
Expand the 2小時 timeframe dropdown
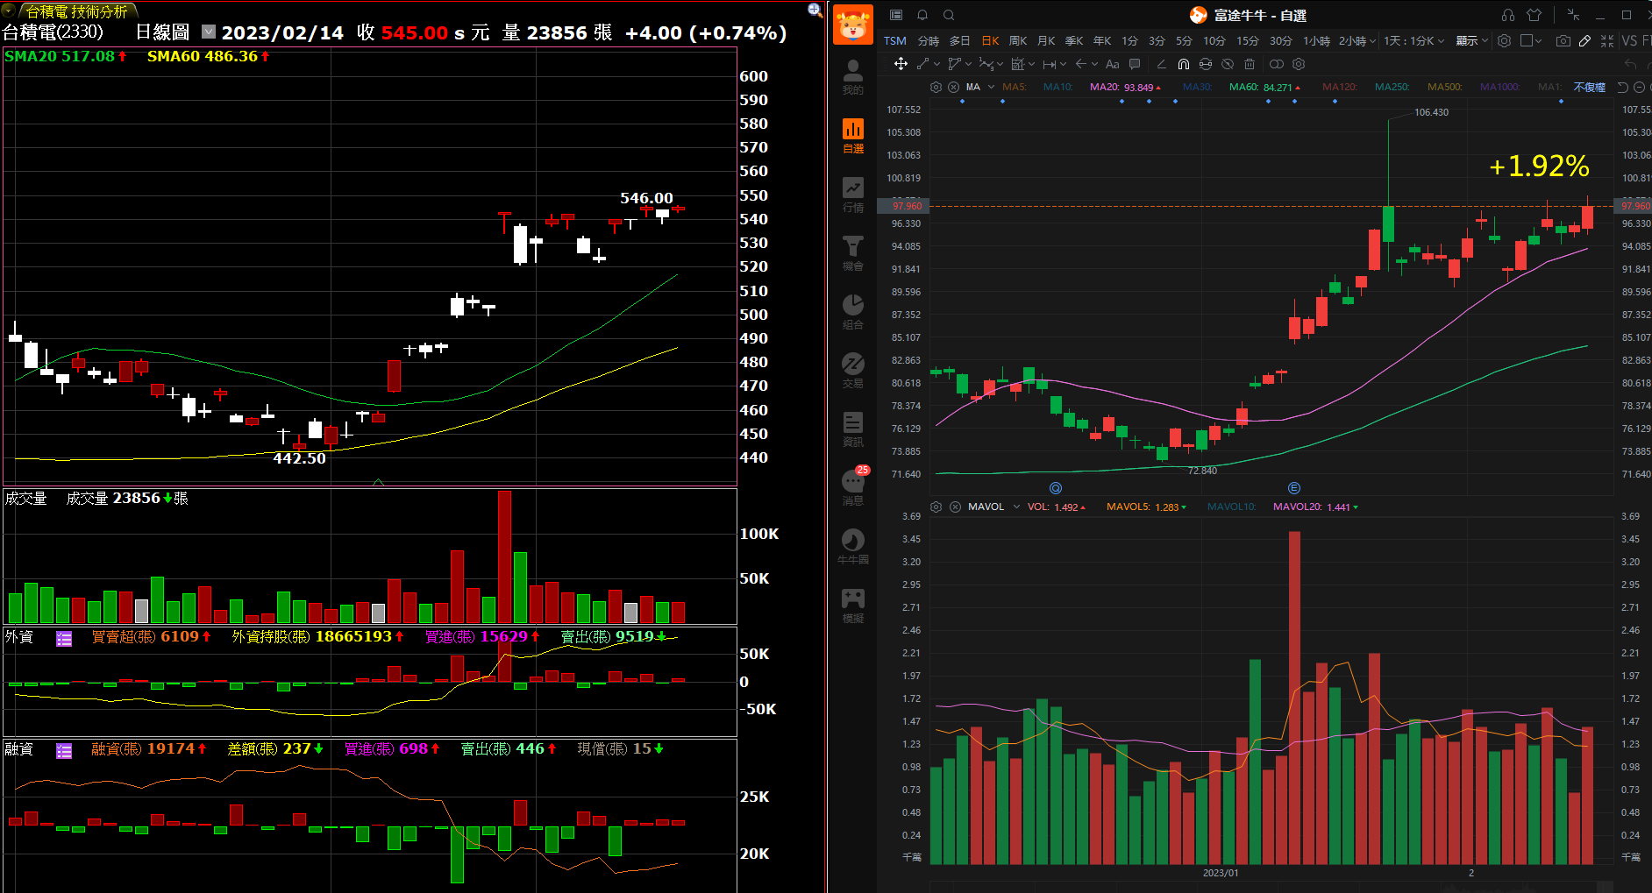[1372, 41]
